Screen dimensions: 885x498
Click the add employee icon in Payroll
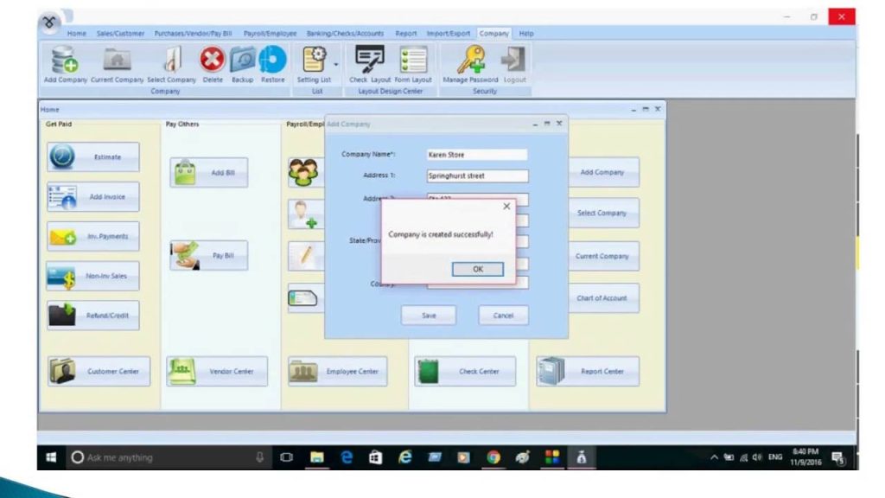point(303,214)
